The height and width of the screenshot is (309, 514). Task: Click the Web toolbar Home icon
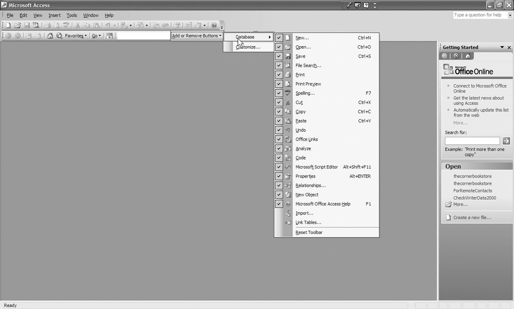50,36
